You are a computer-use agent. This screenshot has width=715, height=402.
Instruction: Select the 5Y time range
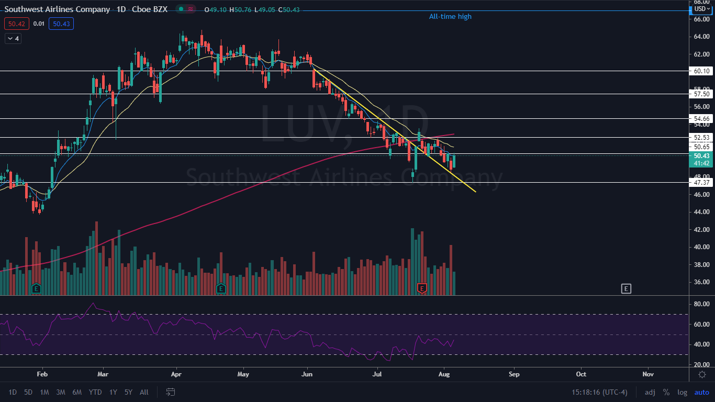128,392
